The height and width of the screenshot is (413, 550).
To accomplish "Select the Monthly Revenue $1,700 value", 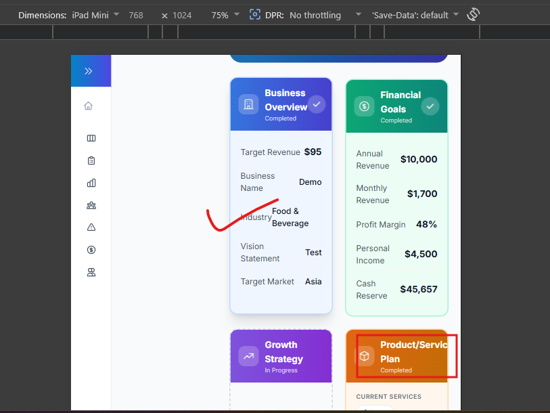I will [x=422, y=194].
